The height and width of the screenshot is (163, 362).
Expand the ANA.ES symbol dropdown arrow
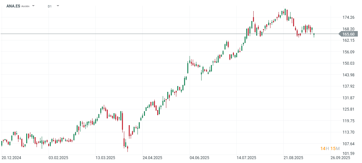pyautogui.click(x=33, y=6)
